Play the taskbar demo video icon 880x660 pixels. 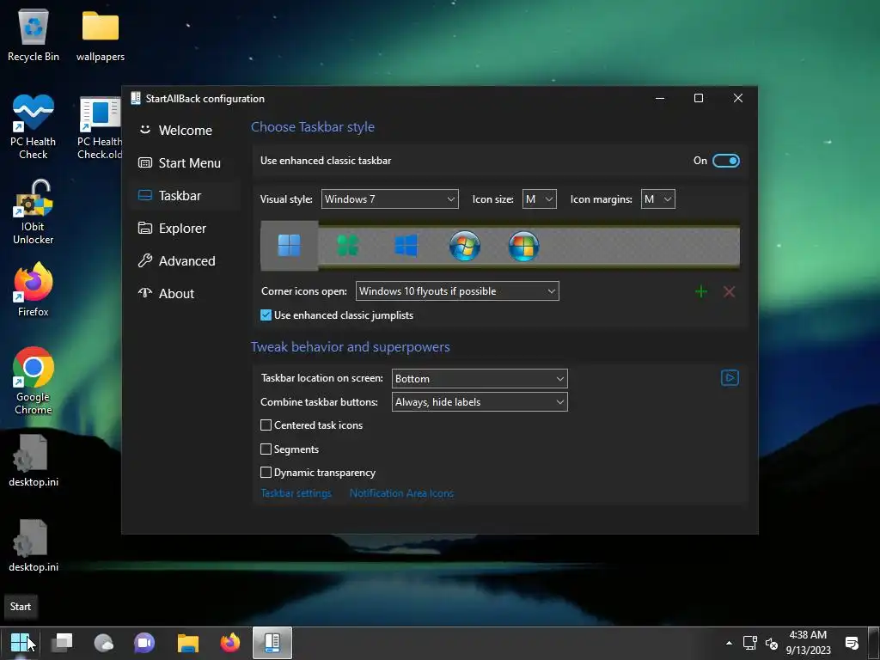[x=730, y=378]
